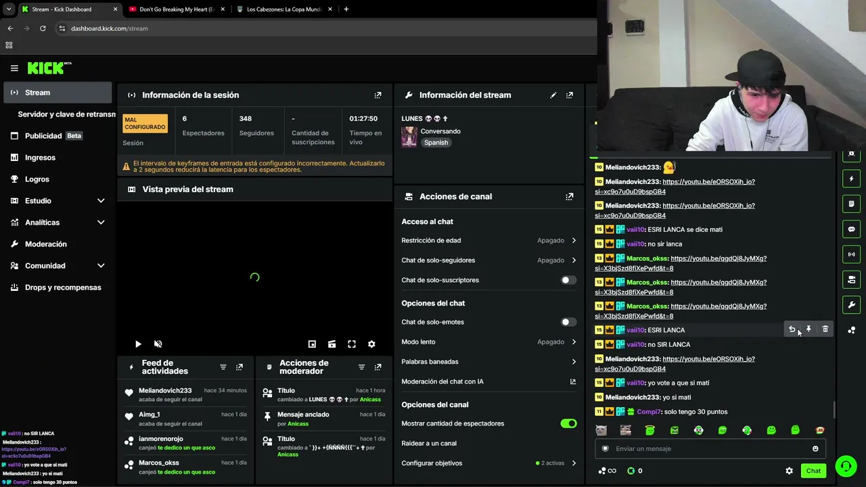Open the wrench tool in right sidebar
The height and width of the screenshot is (487, 866).
click(851, 305)
